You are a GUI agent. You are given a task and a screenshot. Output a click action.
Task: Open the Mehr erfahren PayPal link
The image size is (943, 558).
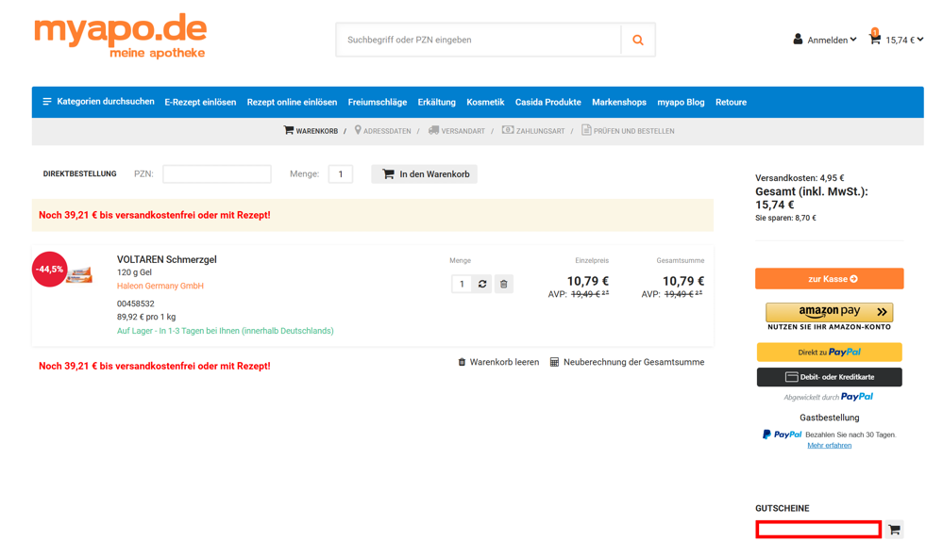click(830, 446)
